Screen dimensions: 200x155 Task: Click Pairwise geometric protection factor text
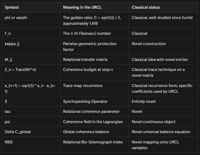(90, 47)
